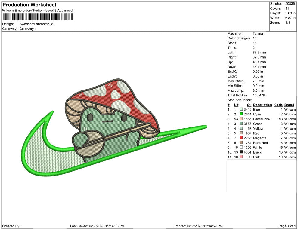
Task: Click the Height value 3.63 in
Action: 290,13
